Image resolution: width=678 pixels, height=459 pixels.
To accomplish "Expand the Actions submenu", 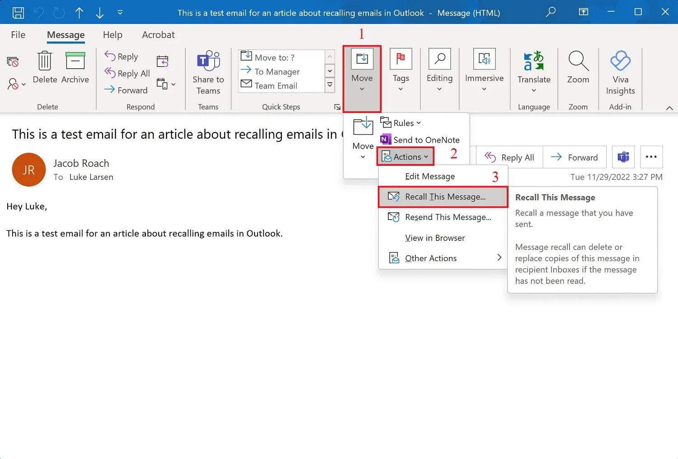I will click(405, 156).
